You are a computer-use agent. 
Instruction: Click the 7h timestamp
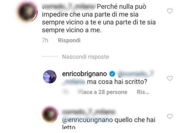coord(45,40)
